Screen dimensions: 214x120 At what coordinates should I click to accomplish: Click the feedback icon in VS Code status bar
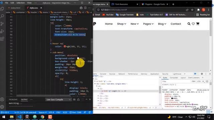(x=85, y=112)
